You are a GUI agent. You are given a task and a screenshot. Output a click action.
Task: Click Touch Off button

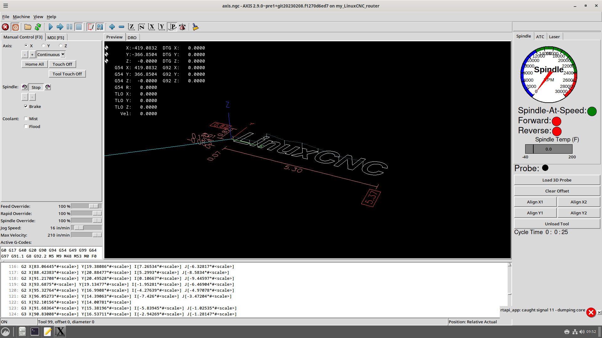point(62,64)
